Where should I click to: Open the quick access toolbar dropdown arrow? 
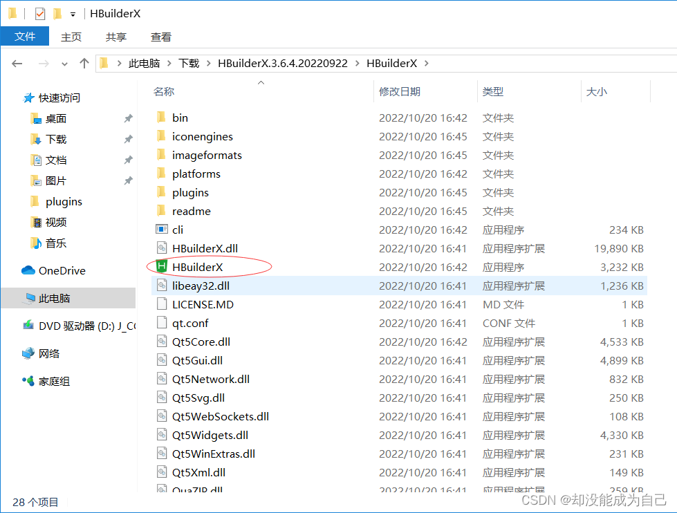point(73,15)
